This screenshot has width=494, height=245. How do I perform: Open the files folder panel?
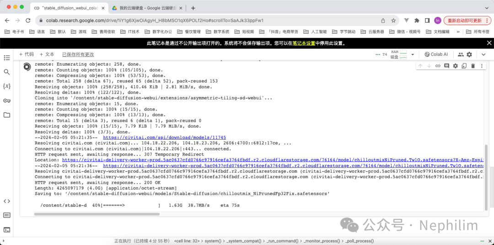pyautogui.click(x=6, y=115)
